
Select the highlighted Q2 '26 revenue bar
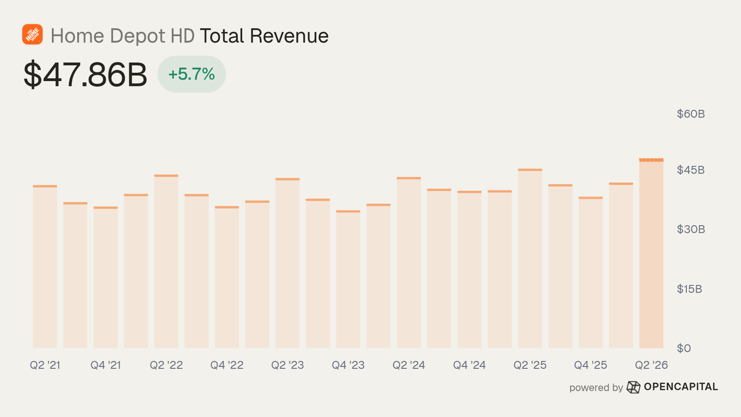pos(651,253)
